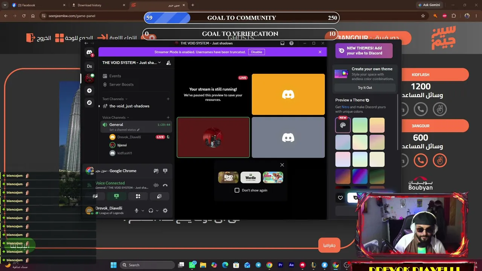Click game controller icon beside Google Chrome

point(156,171)
